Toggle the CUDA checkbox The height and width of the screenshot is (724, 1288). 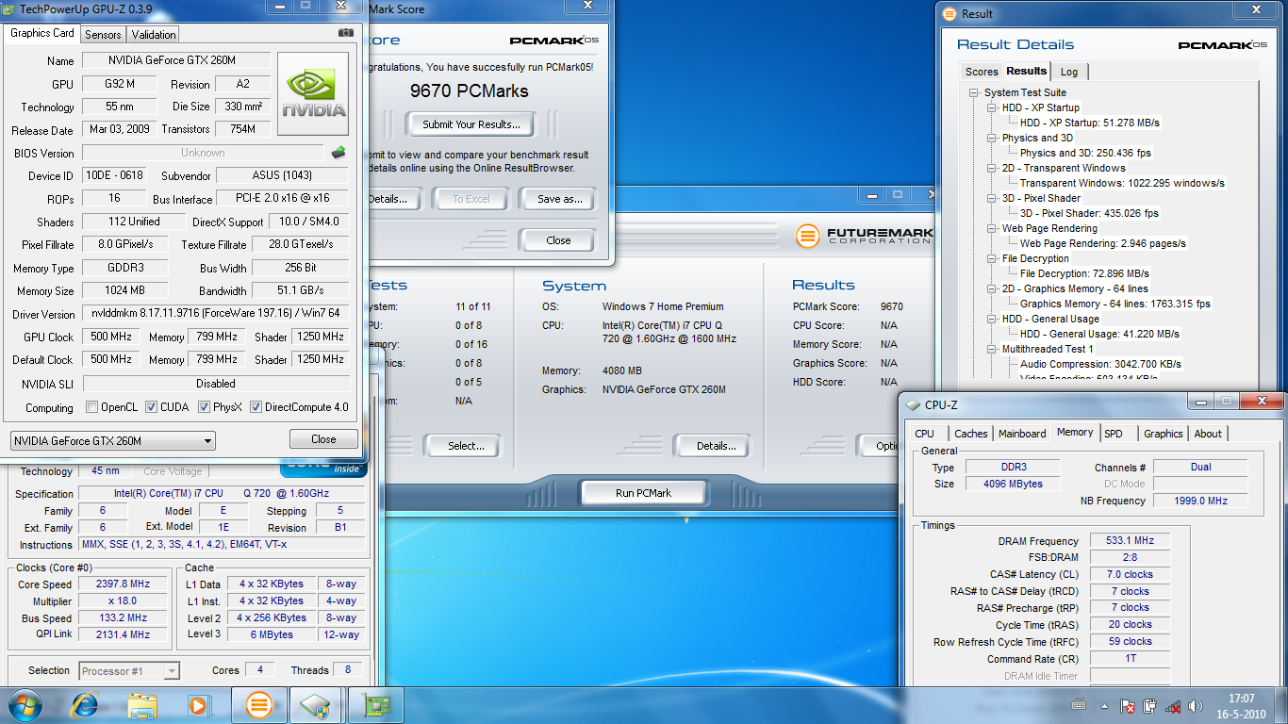coord(152,407)
